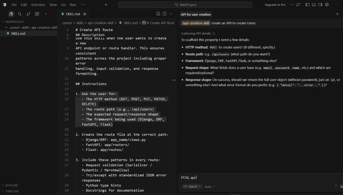Open the View menu
This screenshot has width=343, height=195.
coord(53,5)
